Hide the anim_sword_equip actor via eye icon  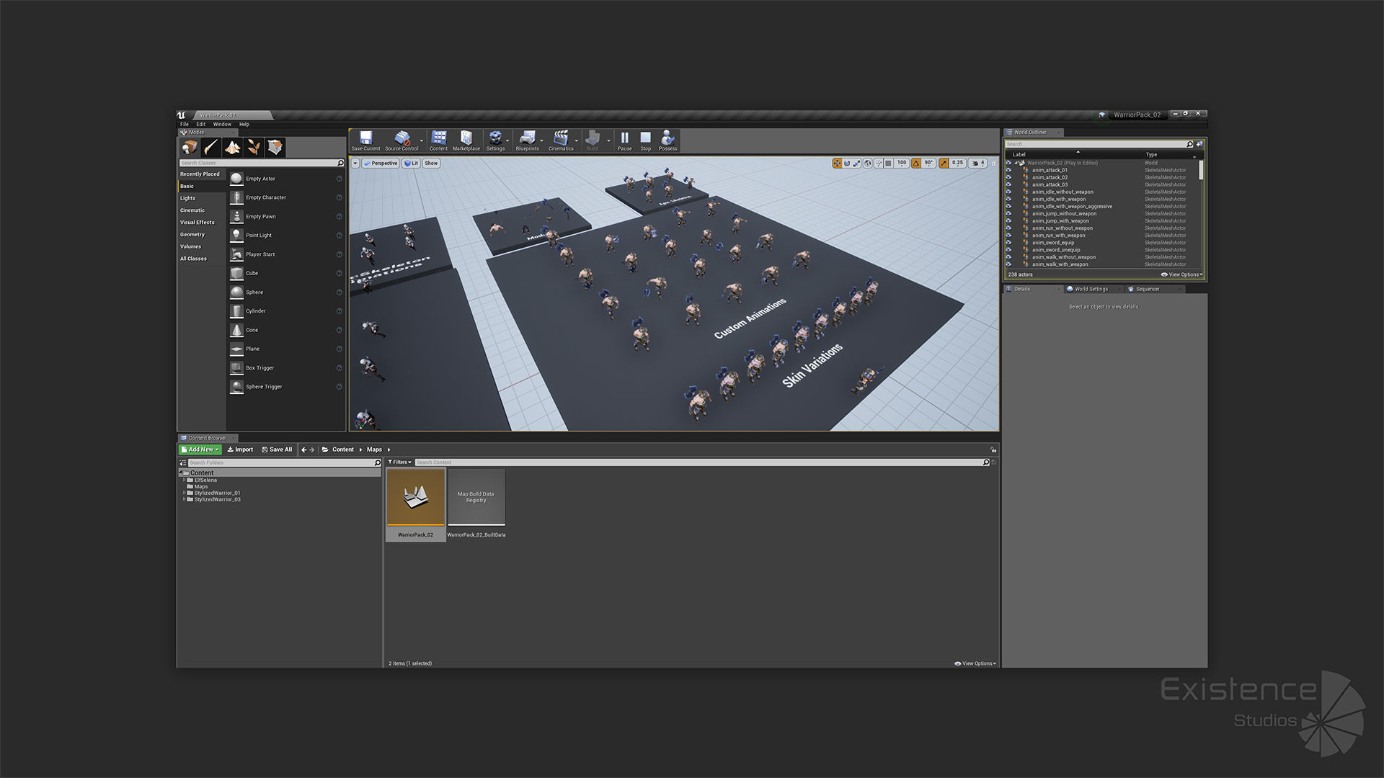[x=1008, y=243]
